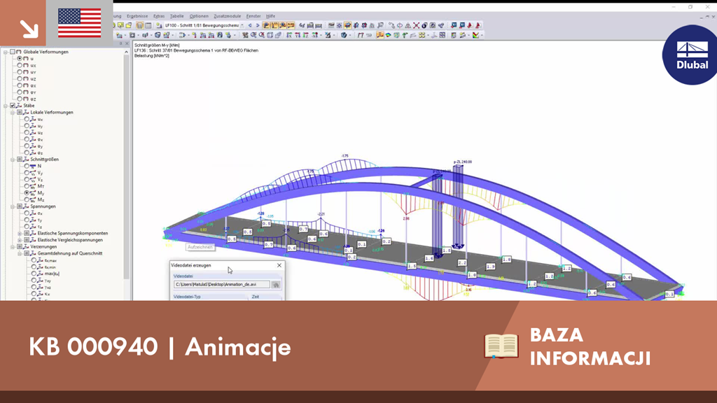Click the browse icon beside video path

(276, 285)
